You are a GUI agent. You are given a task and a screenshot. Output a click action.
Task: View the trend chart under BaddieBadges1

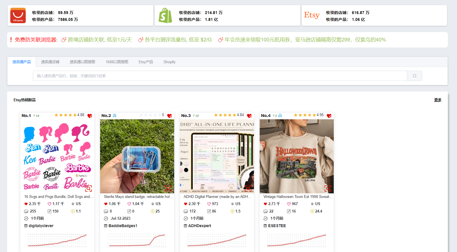pyautogui.click(x=137, y=240)
